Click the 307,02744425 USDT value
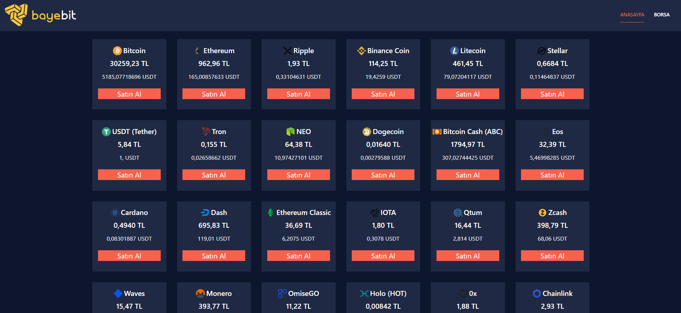This screenshot has width=681, height=313. tap(468, 158)
